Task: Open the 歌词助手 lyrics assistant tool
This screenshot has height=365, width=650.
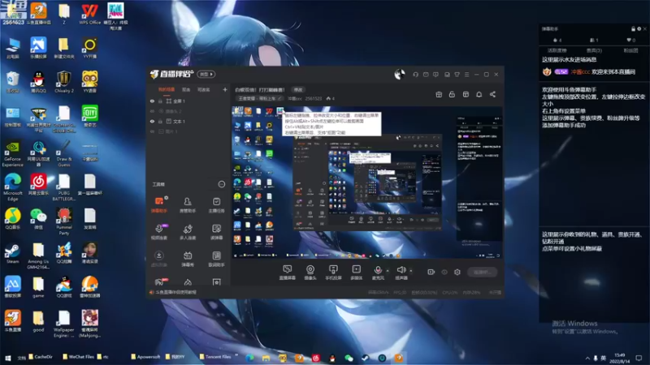Action: [216, 259]
